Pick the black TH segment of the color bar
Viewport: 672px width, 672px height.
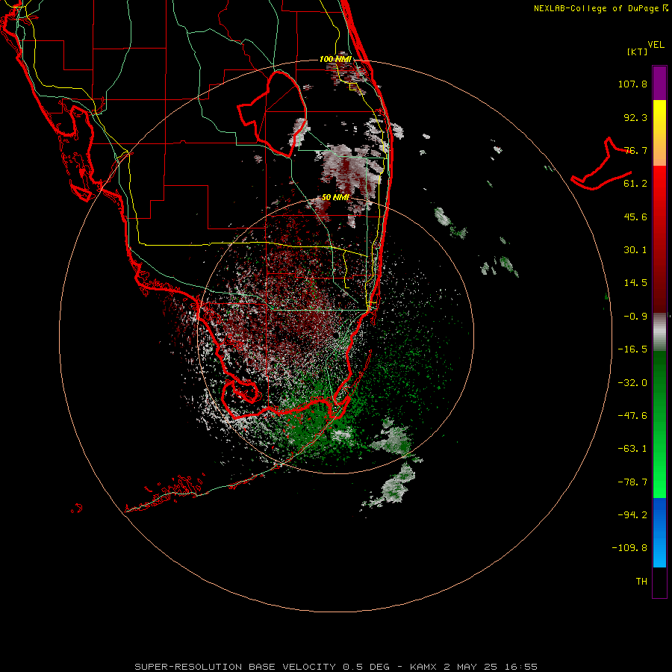click(x=659, y=582)
